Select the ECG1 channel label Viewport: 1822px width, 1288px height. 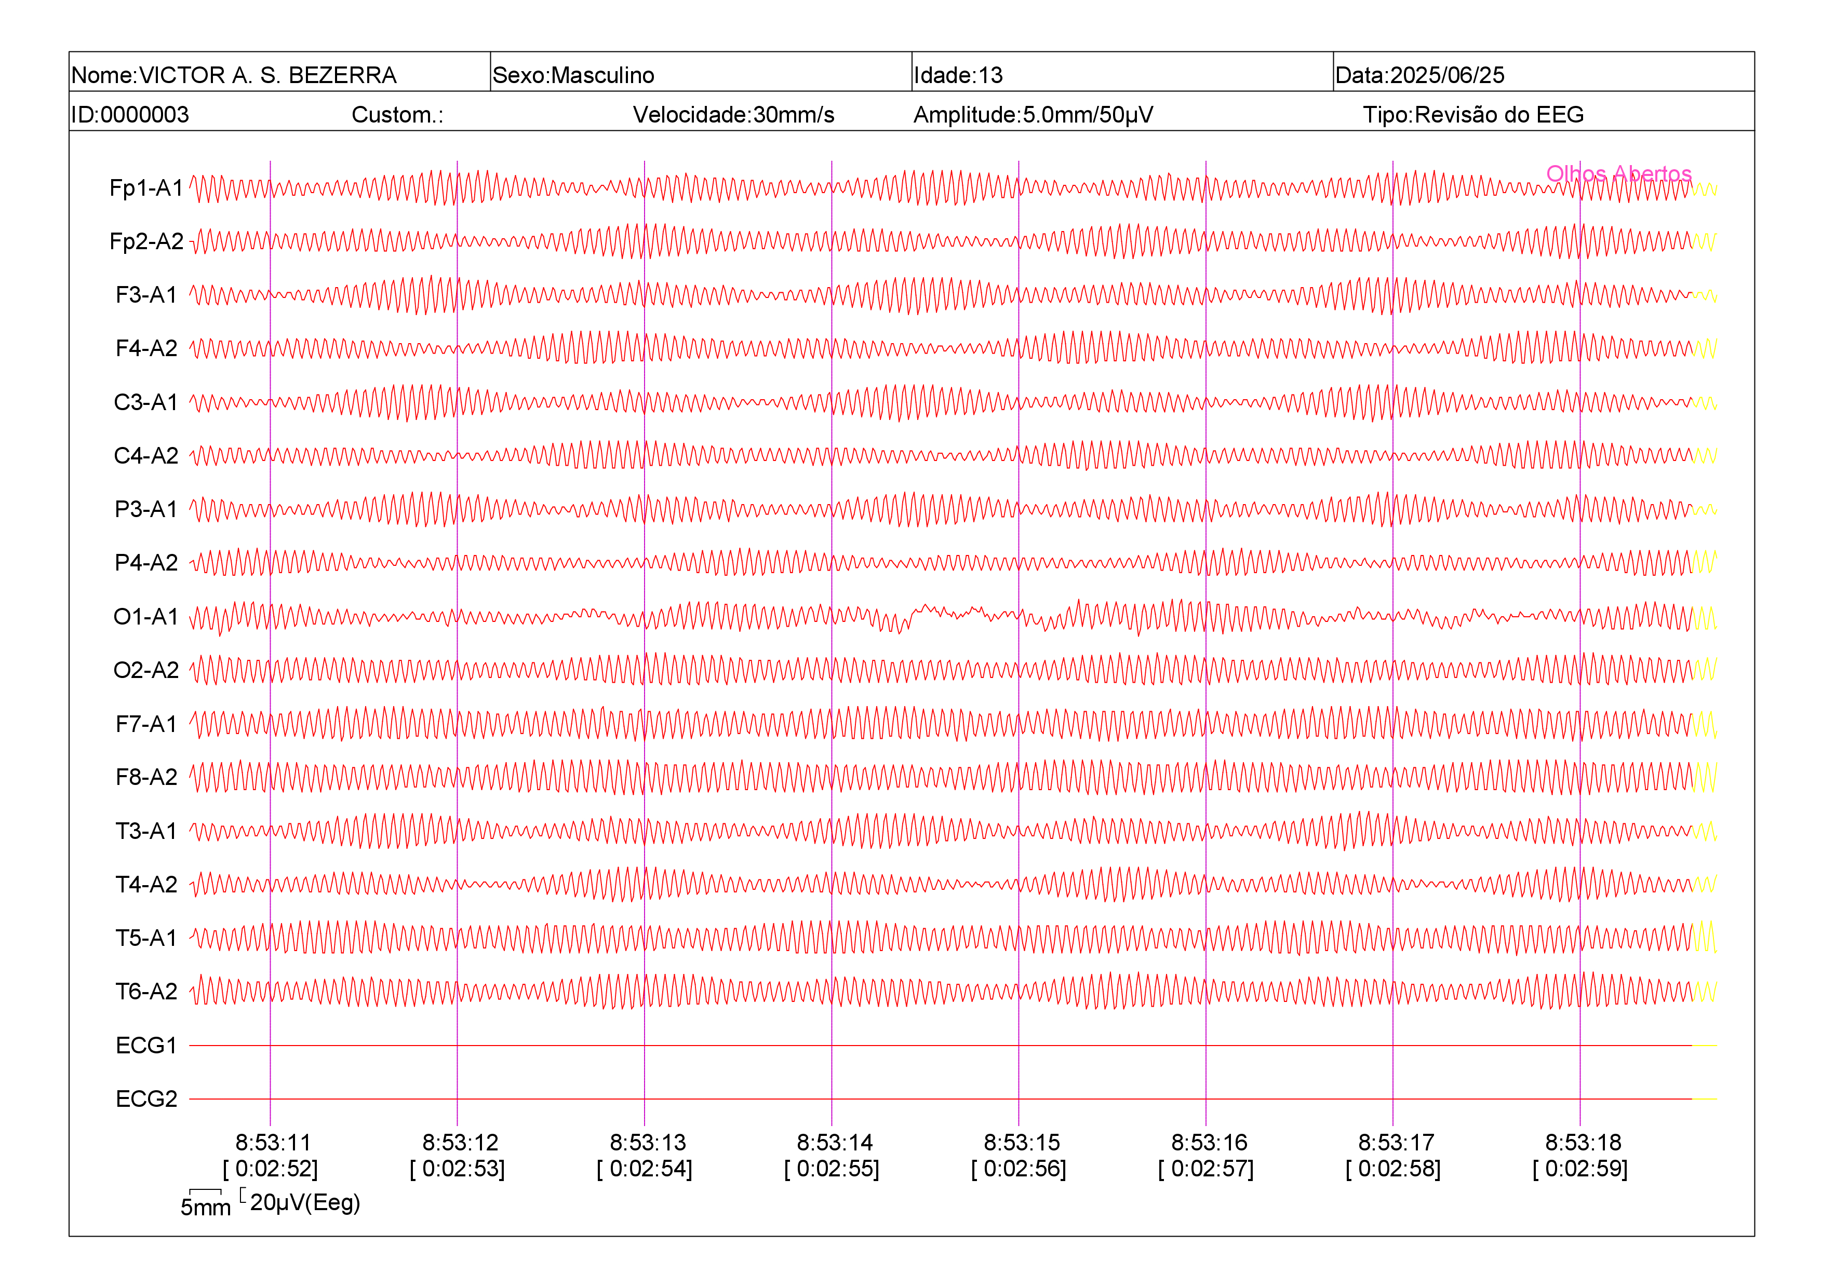146,1046
